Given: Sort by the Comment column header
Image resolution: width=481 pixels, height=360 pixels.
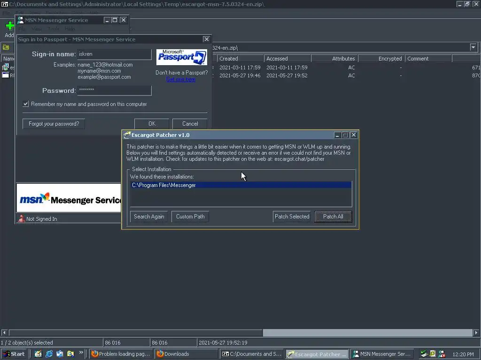Looking at the screenshot, I should click(x=428, y=59).
